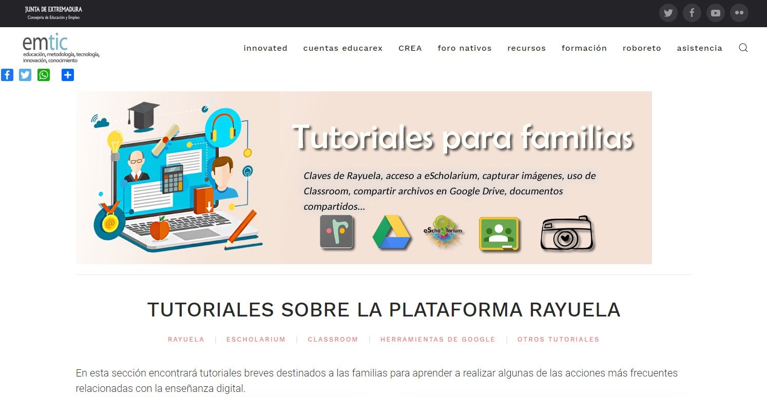This screenshot has height=397, width=767.
Task: Click the camera icon in banner
Action: coord(566,233)
